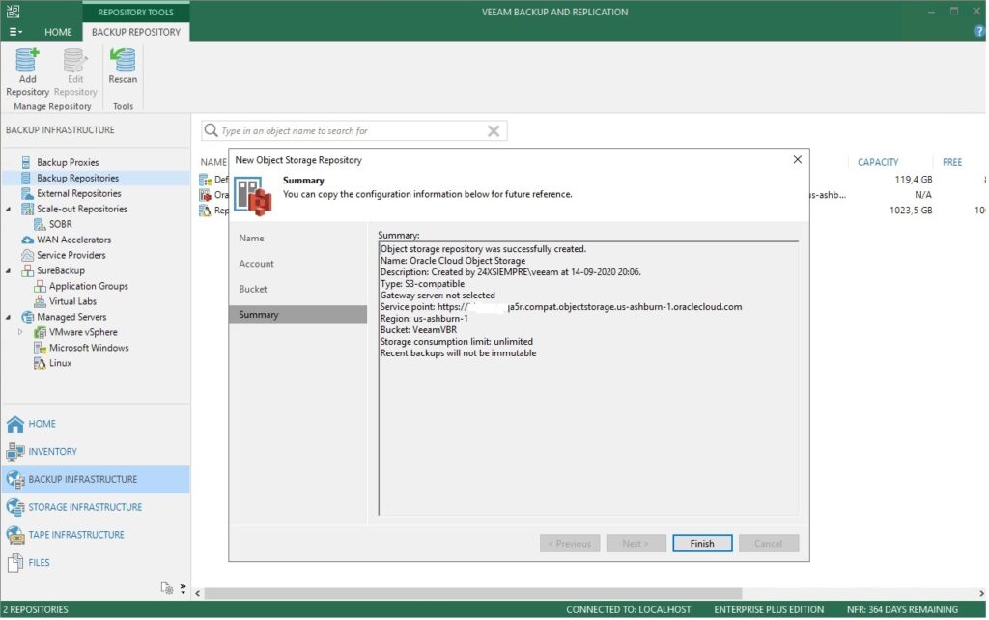Open the main application menu button

point(15,32)
